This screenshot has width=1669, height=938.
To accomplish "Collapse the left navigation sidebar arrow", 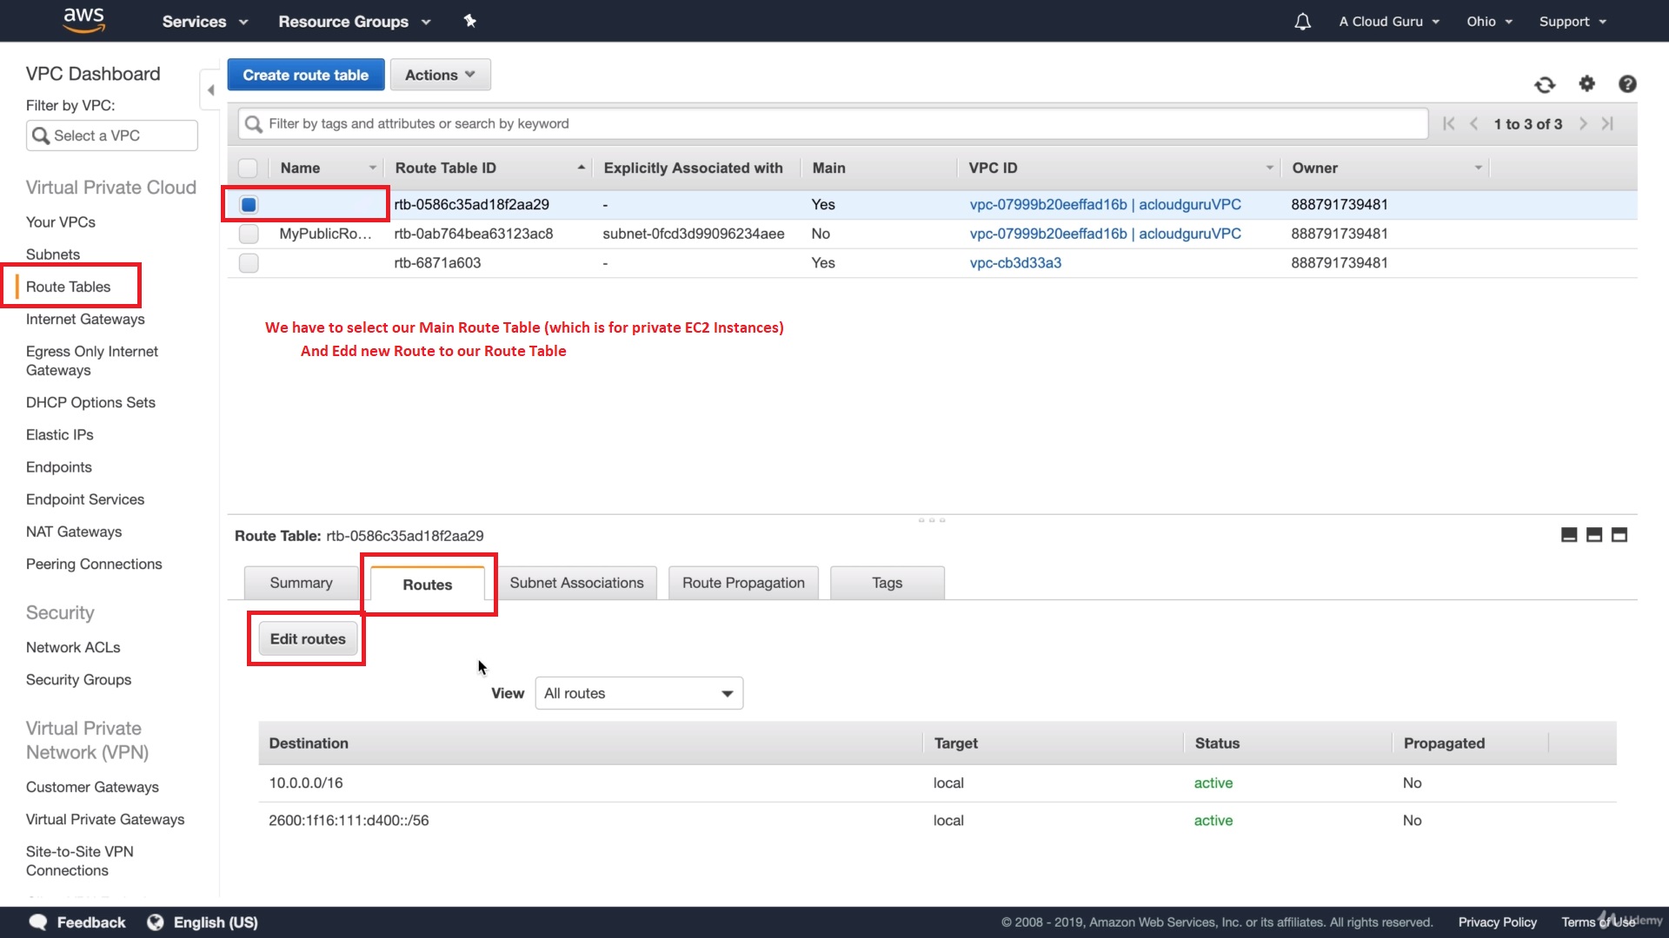I will coord(210,90).
